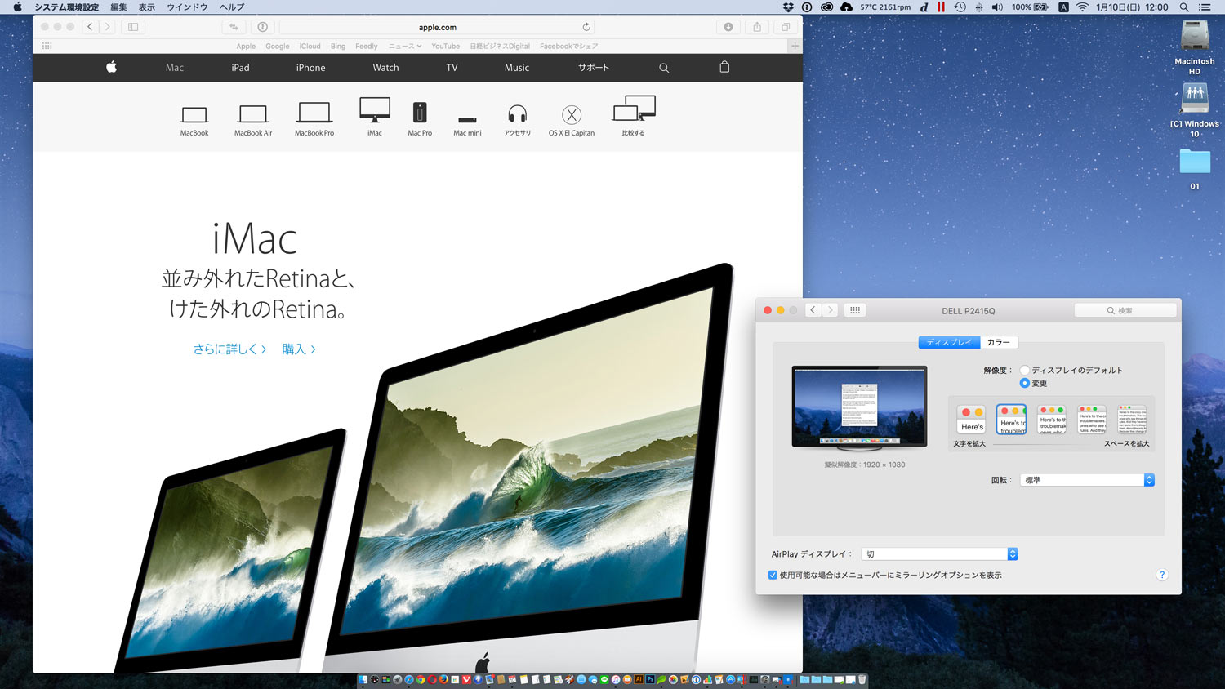Click the 購入 link

click(299, 349)
